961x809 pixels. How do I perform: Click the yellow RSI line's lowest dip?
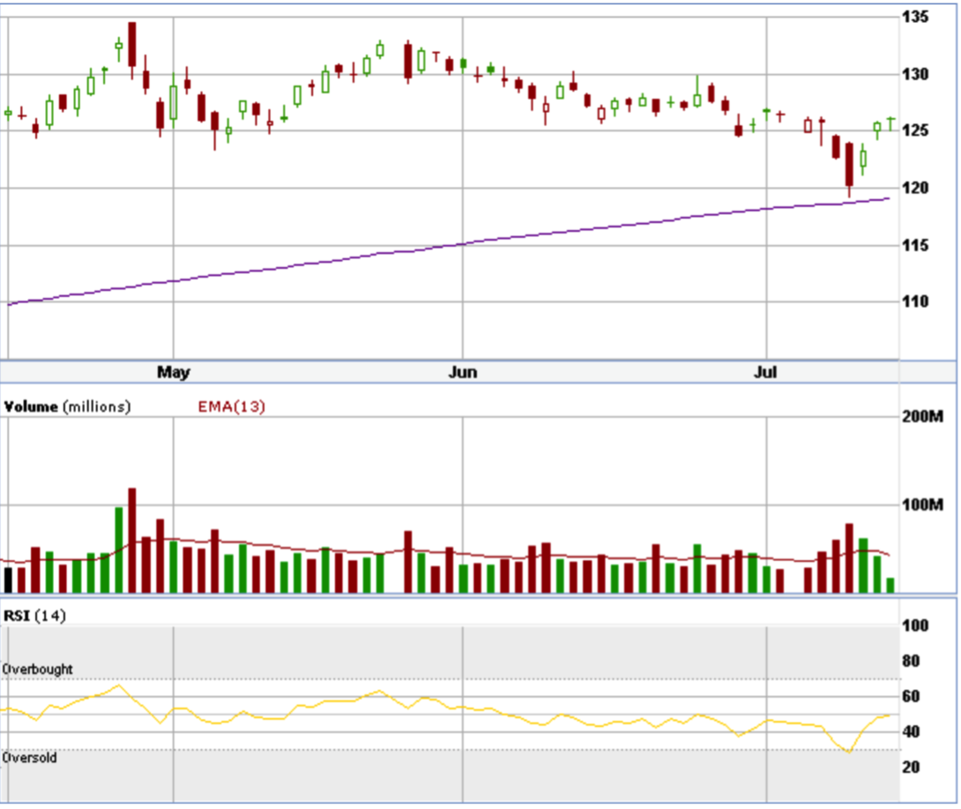(x=849, y=751)
